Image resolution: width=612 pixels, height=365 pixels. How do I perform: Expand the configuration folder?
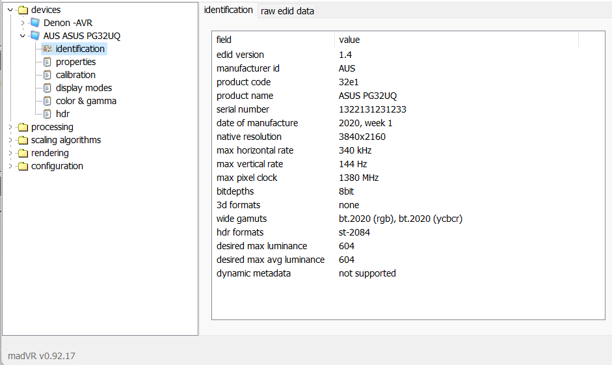(x=10, y=166)
